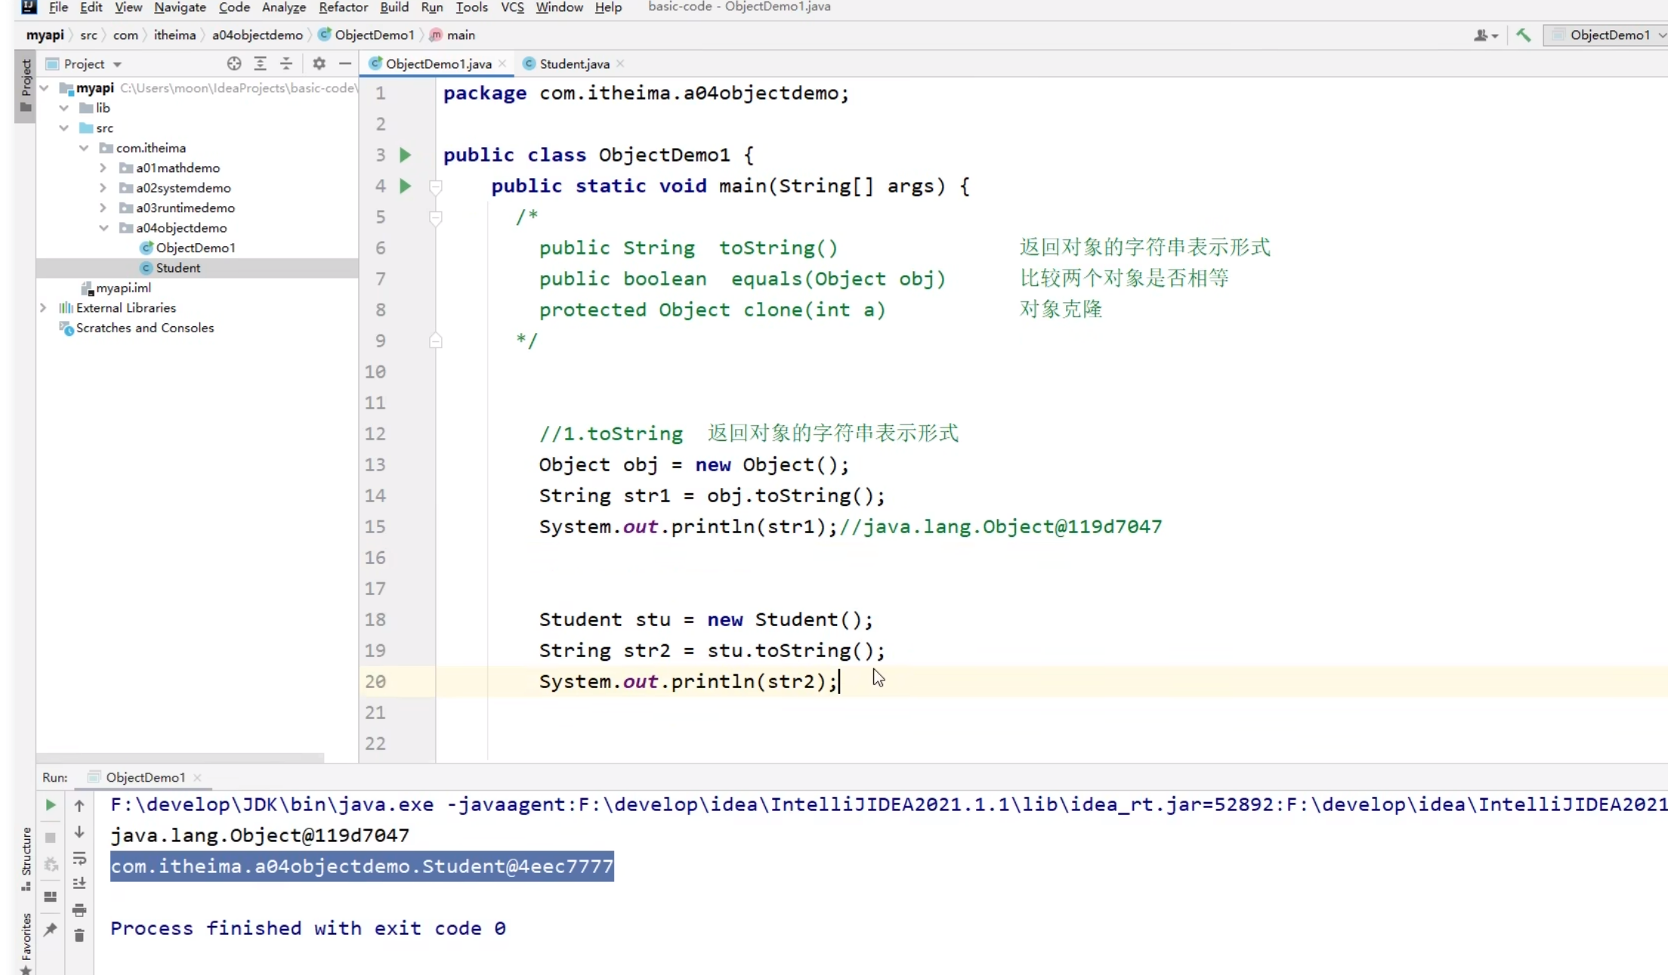Image resolution: width=1668 pixels, height=975 pixels.
Task: Open settings with the wrench toolbar icon
Action: [x=1522, y=35]
